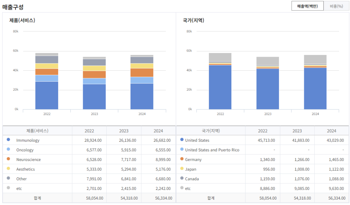The height and width of the screenshot is (205, 350).
Task: Click the Other row label in product table
Action: tap(22, 179)
